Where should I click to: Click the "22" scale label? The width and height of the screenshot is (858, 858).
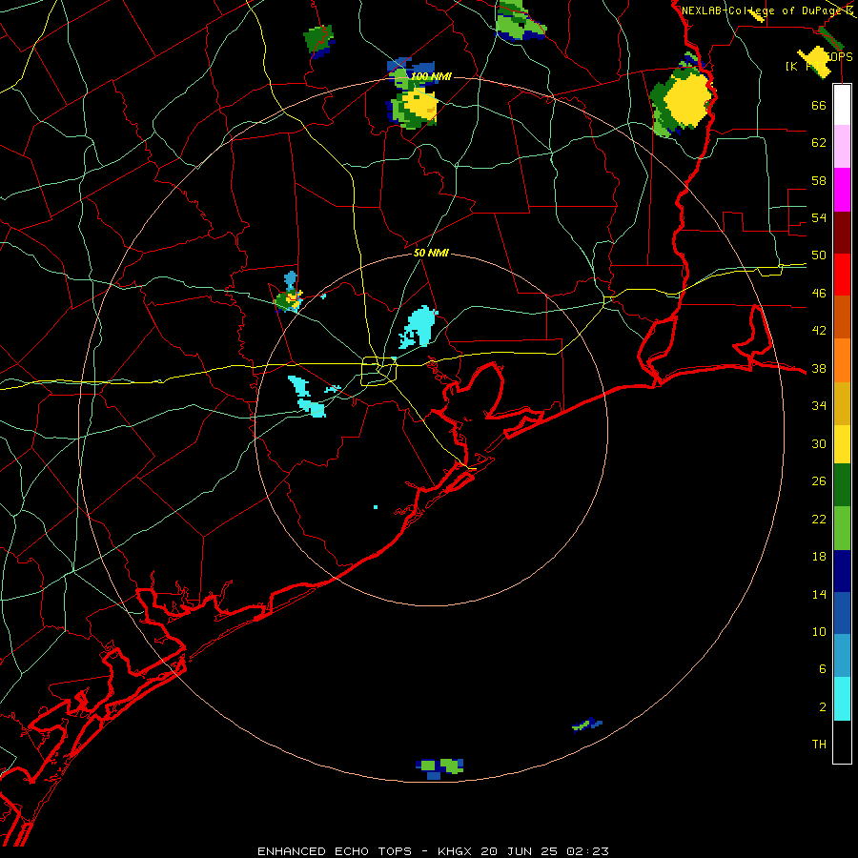coord(819,519)
